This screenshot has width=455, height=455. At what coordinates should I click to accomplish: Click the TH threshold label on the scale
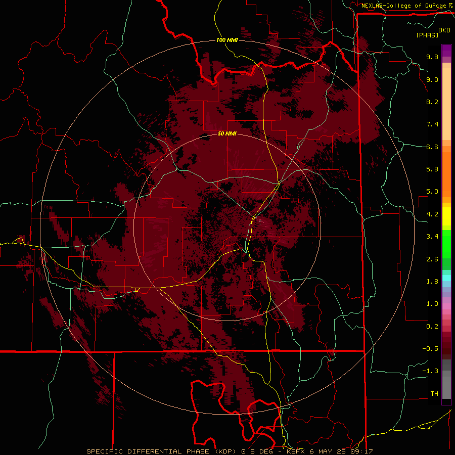coord(434,394)
